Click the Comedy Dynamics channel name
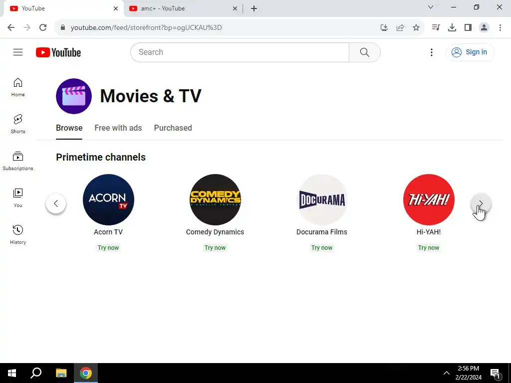This screenshot has width=511, height=383. pyautogui.click(x=215, y=232)
